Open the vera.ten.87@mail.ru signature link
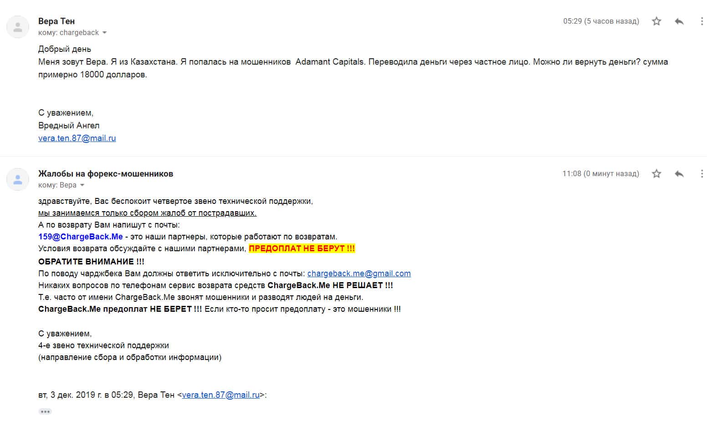 point(77,138)
